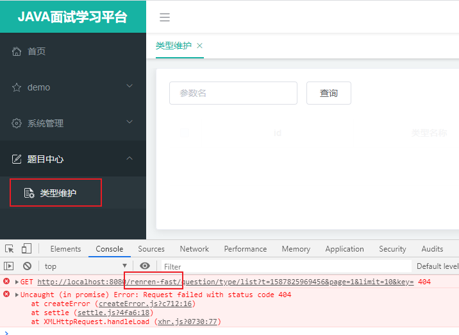Viewport: 459px width, 335px height.
Task: Clear the console with the ban icon
Action: 27,266
